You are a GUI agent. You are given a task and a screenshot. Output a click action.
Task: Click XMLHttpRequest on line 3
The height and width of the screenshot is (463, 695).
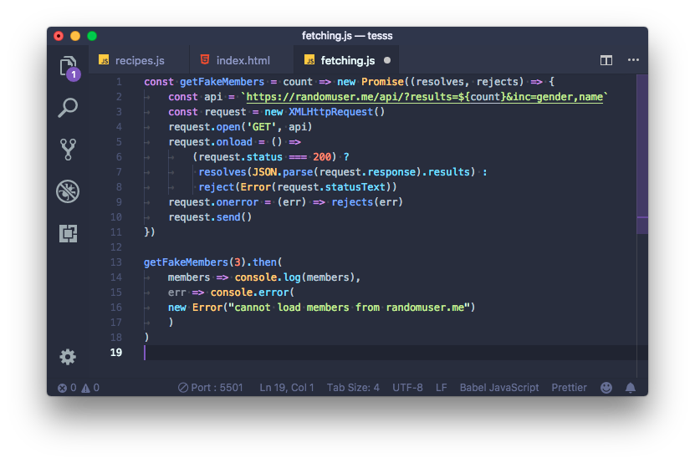330,112
